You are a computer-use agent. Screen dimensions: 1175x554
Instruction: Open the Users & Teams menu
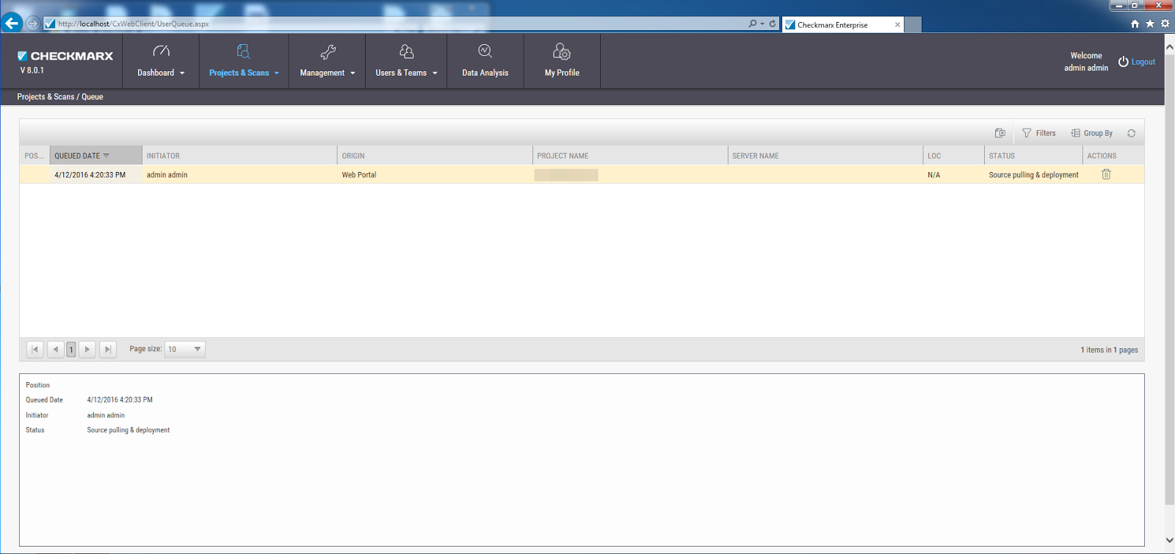coord(406,61)
